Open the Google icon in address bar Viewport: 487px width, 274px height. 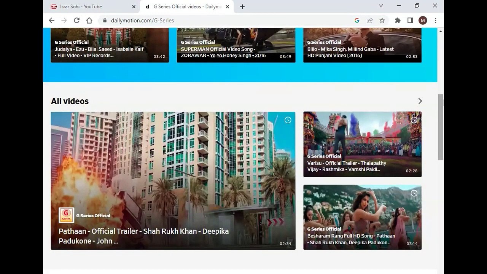click(x=357, y=21)
